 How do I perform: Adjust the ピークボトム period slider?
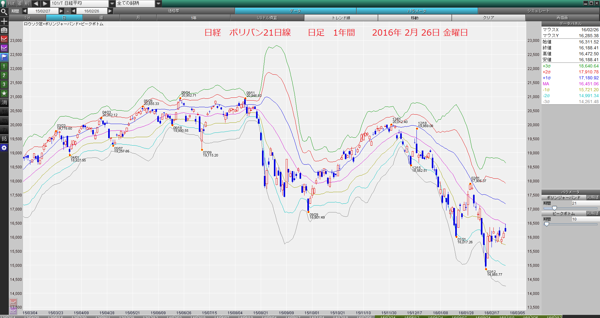(547, 224)
